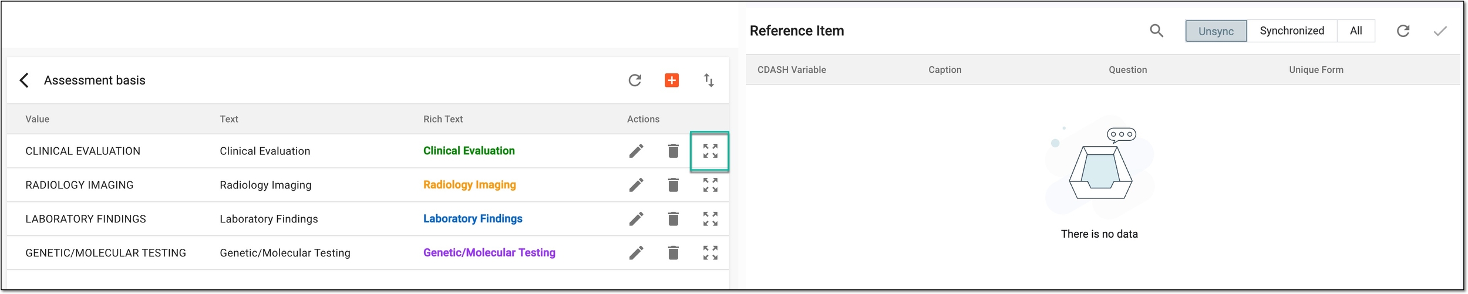Delete the Laboratory Findings row
Viewport: 1468px width, 294px height.
pos(673,219)
